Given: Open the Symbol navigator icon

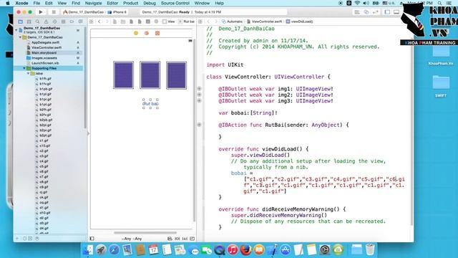Looking at the screenshot, I should pos(29,21).
